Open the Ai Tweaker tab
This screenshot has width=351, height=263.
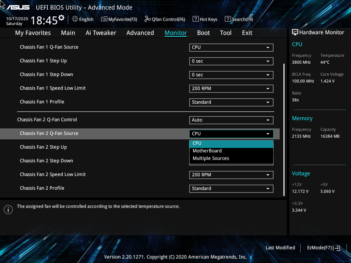(x=101, y=33)
